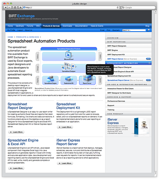Open the About Us link
The width and height of the screenshot is (159, 179).
[28, 30]
